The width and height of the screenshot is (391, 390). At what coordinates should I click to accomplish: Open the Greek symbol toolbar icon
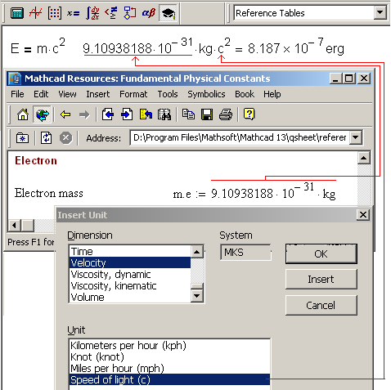pos(149,13)
